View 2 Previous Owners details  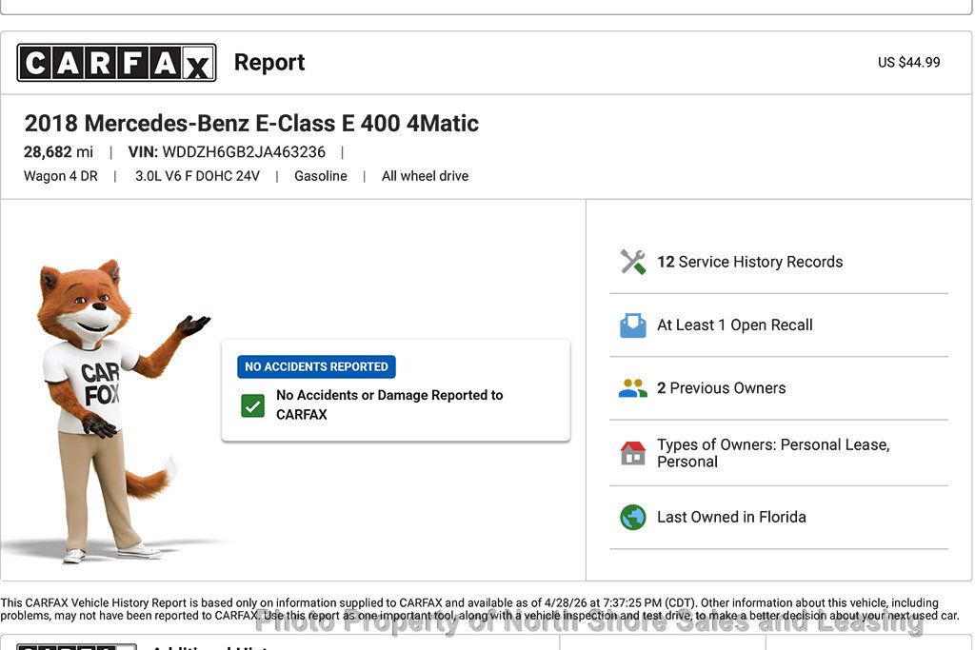(x=722, y=388)
